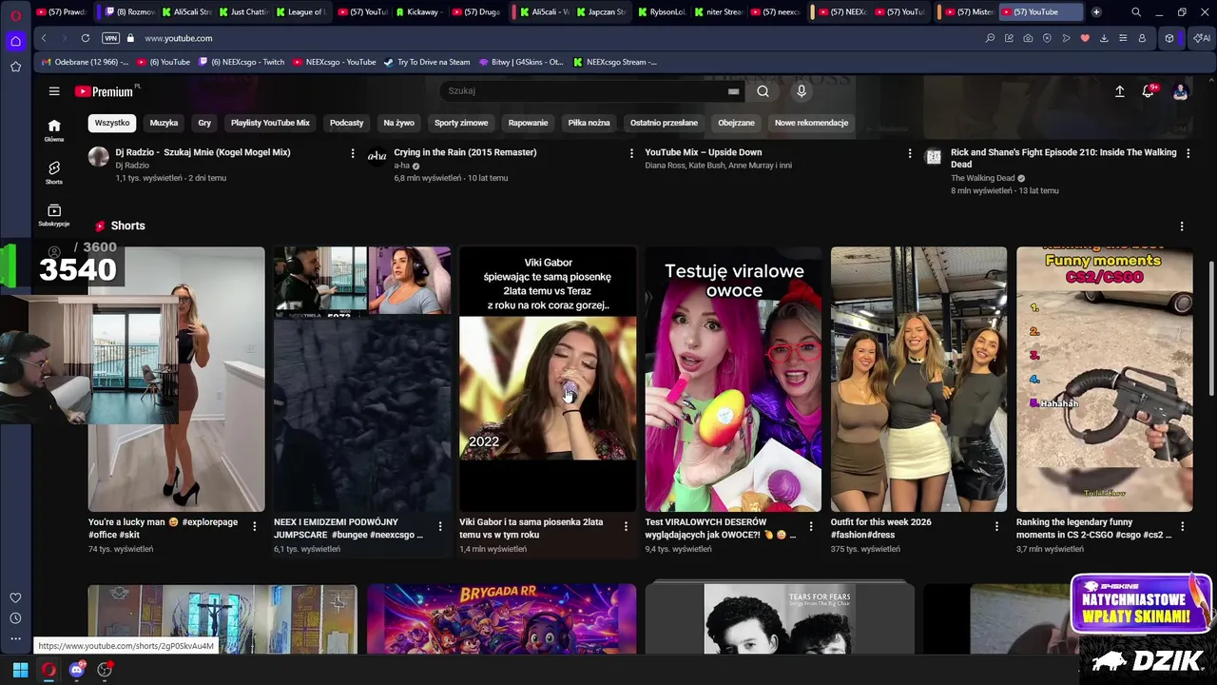Select the Rapowanie filter chip

pyautogui.click(x=528, y=123)
